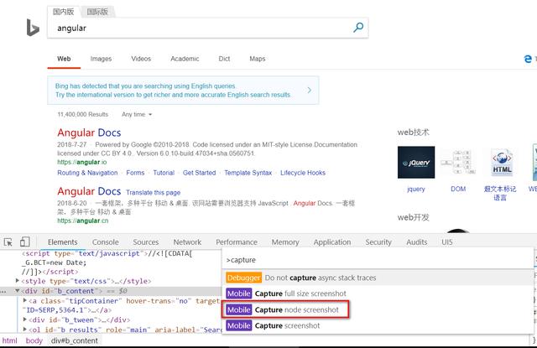The image size is (537, 348).
Task: Open the Performance DevTools tab
Action: coord(237,242)
